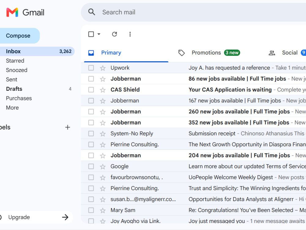
Task: Star the 352 new jobs Jobberman email
Action: (x=103, y=123)
